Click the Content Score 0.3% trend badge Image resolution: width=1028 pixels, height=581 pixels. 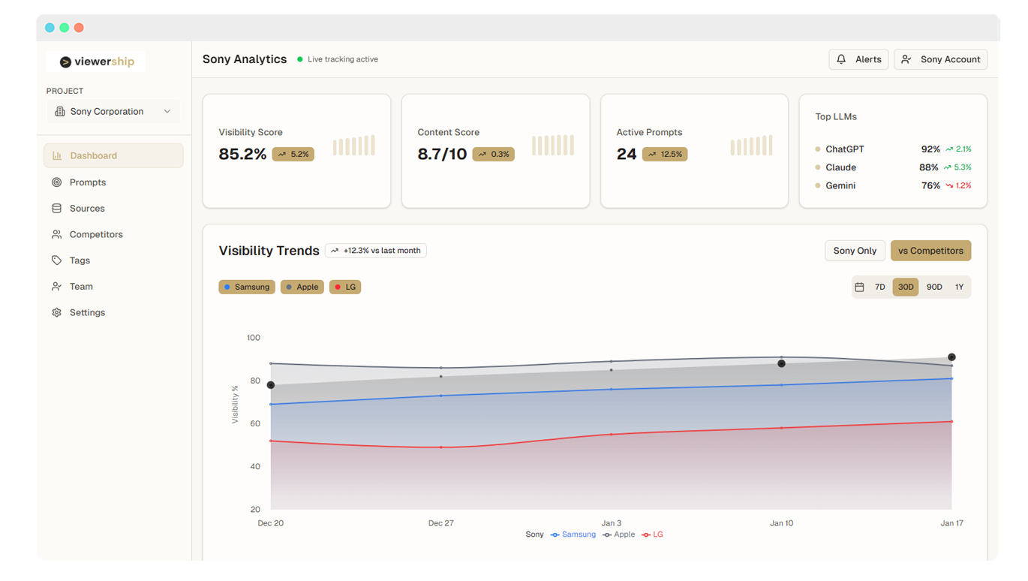coord(494,154)
